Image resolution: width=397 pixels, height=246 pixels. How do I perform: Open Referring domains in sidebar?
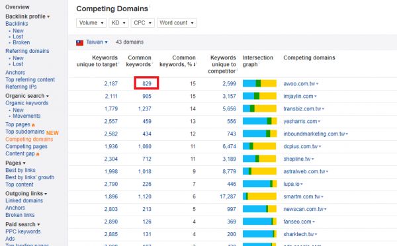tap(27, 51)
